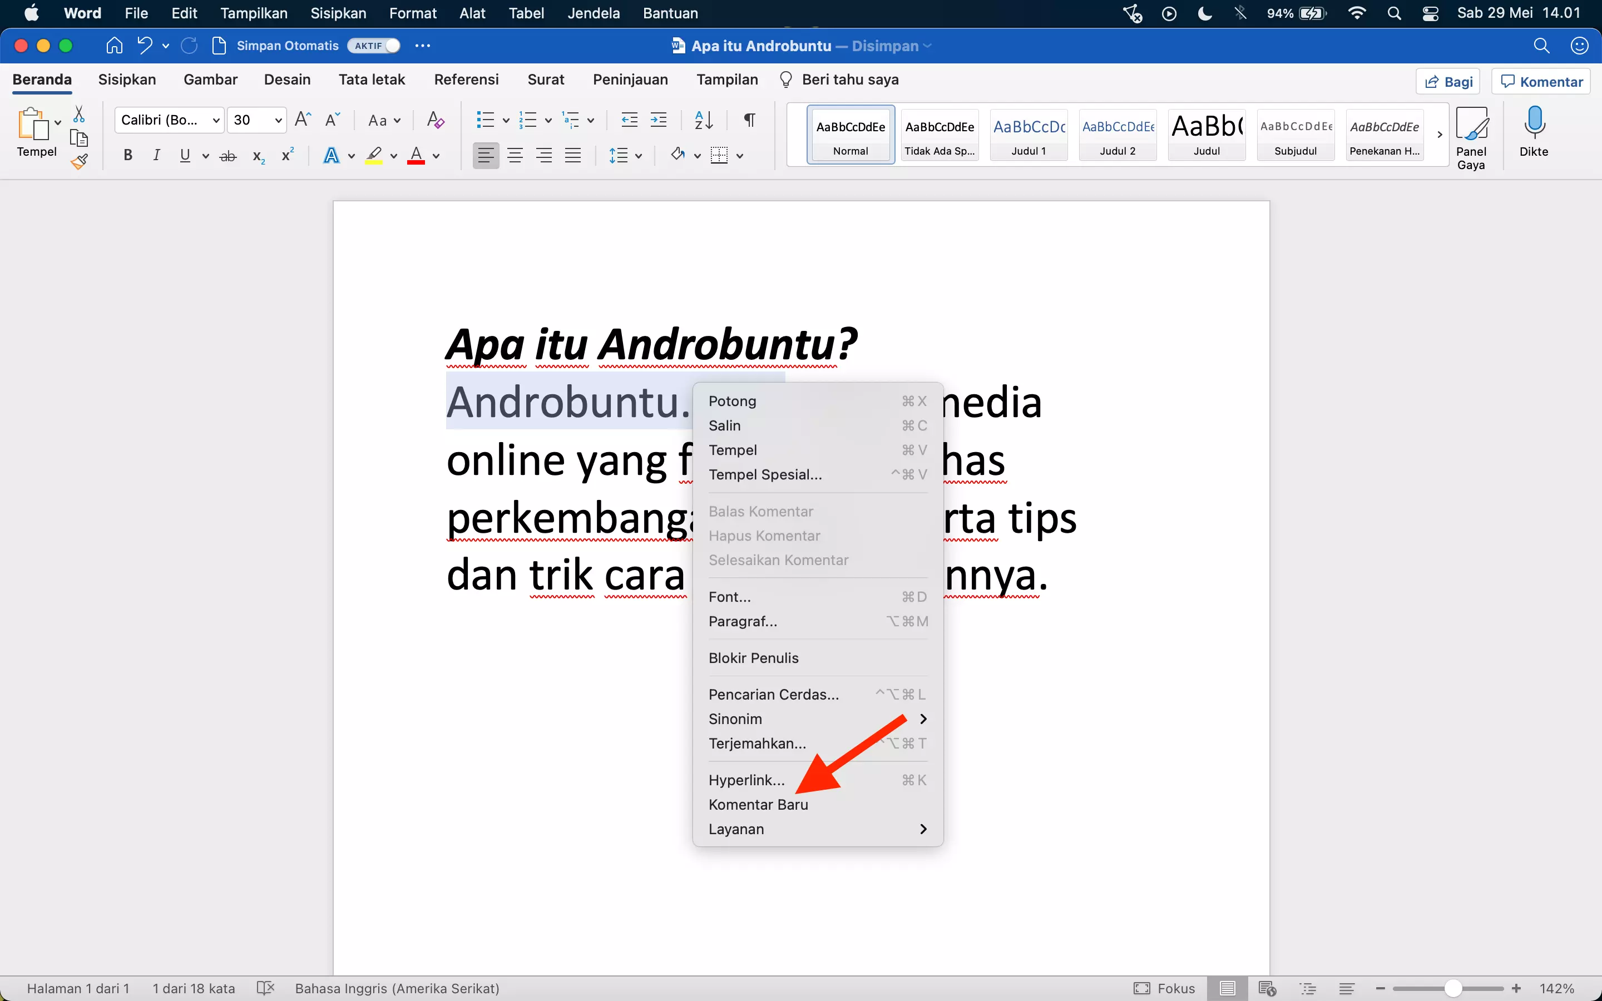This screenshot has height=1001, width=1602.
Task: Click the Copy icon in clipboard group
Action: coord(79,138)
